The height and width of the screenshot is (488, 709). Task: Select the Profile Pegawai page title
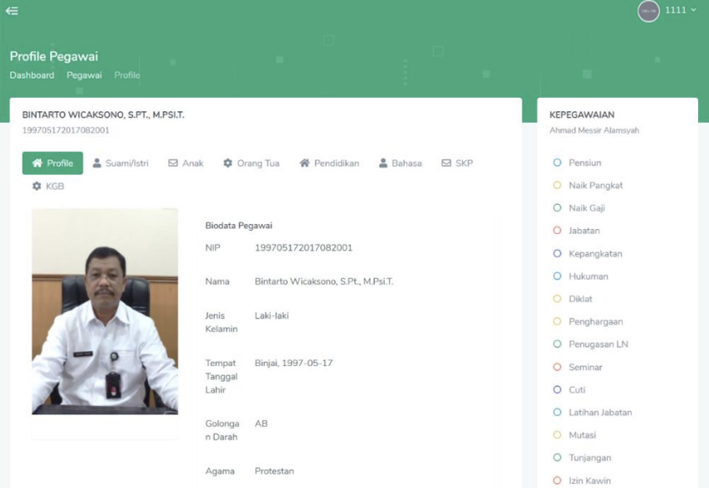[x=54, y=57]
